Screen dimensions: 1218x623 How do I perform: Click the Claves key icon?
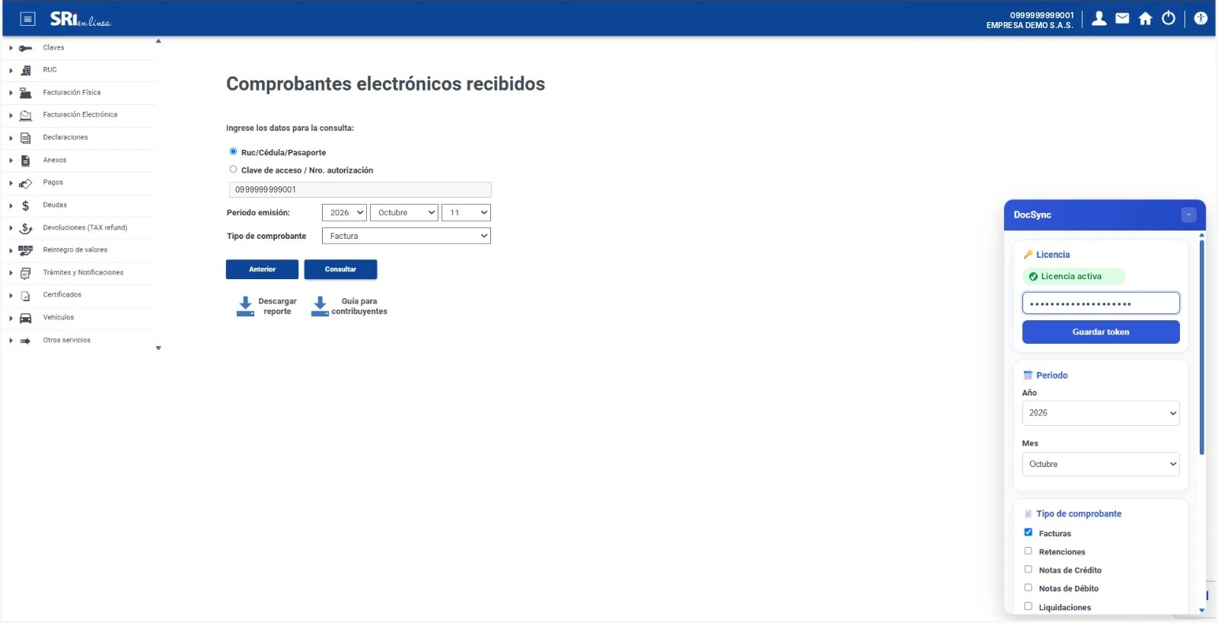click(x=26, y=48)
